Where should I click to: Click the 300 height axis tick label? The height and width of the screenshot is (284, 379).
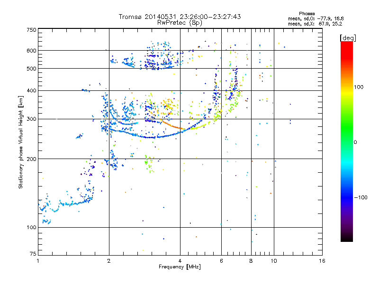31,119
